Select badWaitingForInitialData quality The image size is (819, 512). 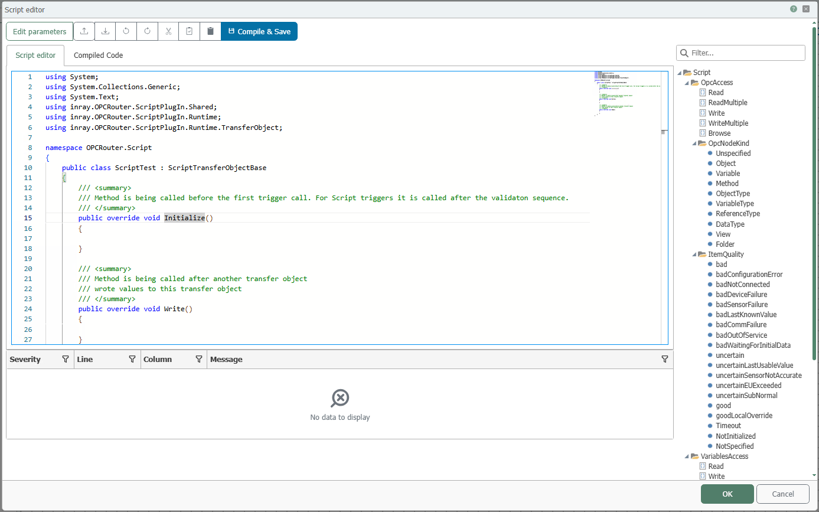pyautogui.click(x=753, y=345)
